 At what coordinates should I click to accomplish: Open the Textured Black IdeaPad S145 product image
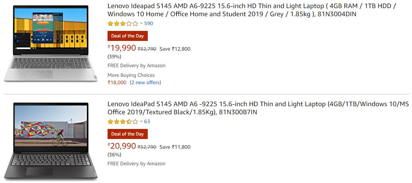coord(50,141)
